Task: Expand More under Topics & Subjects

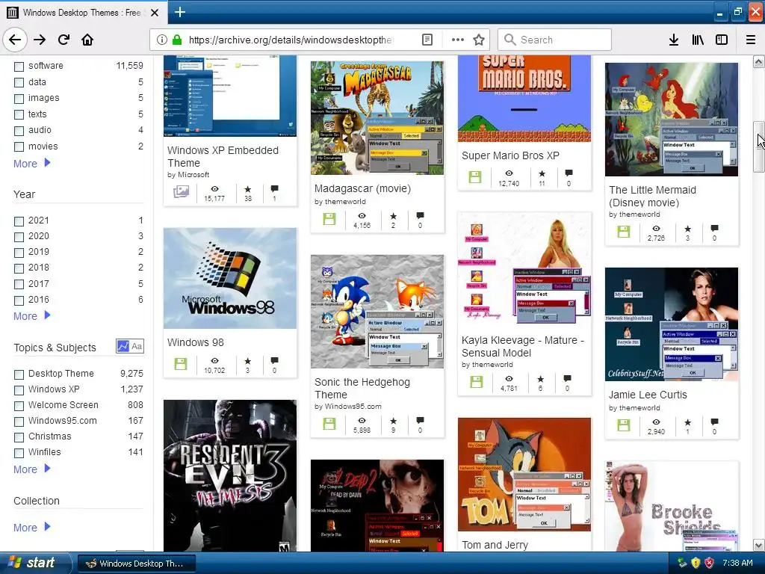Action: [x=31, y=469]
